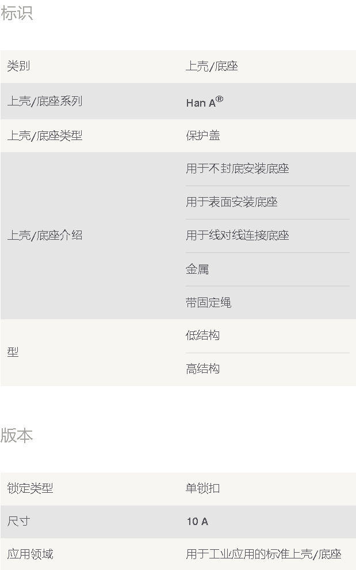Viewport: 356px width, 570px height.
Task: Select the 上壳/底座类型 label
Action: coord(45,135)
